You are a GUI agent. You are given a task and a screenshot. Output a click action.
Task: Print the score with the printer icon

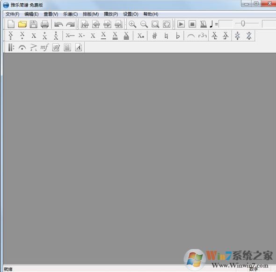[x=45, y=24]
